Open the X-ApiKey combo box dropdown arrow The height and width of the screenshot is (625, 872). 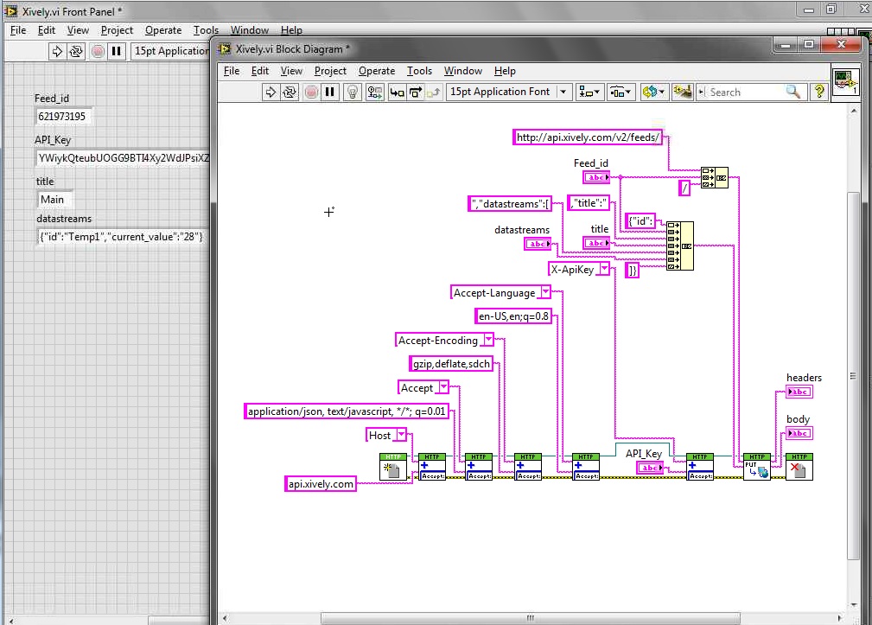[x=604, y=269]
